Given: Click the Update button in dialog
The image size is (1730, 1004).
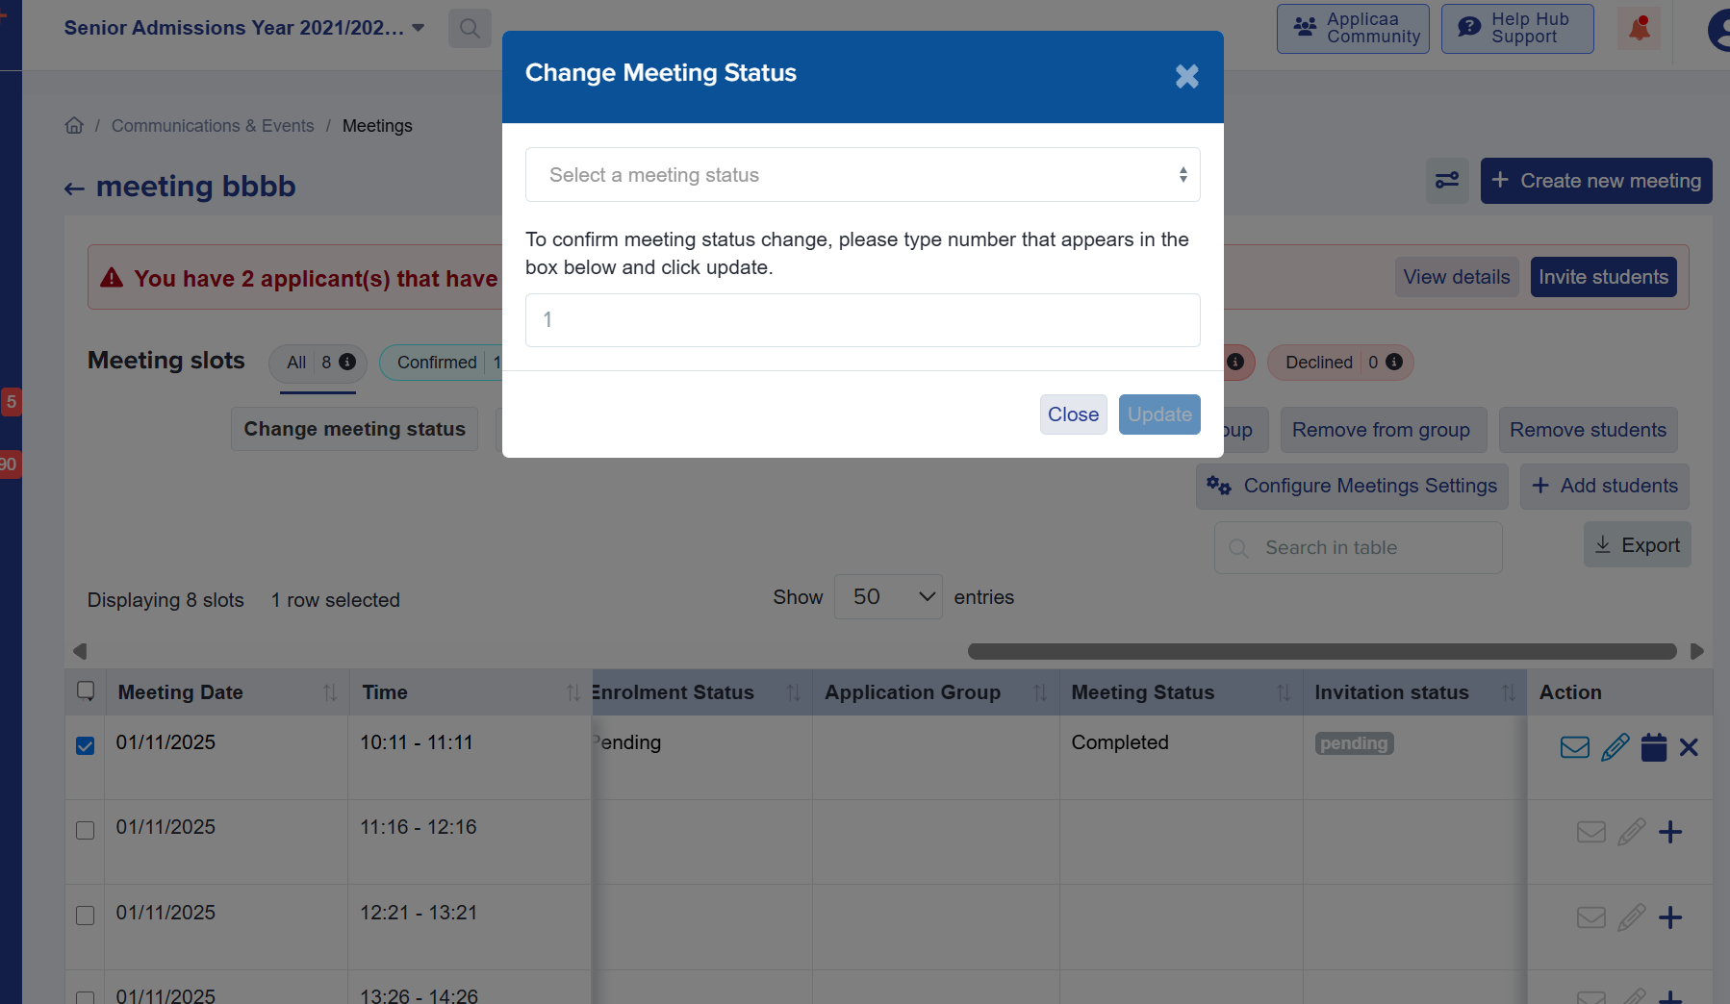Looking at the screenshot, I should pyautogui.click(x=1158, y=414).
